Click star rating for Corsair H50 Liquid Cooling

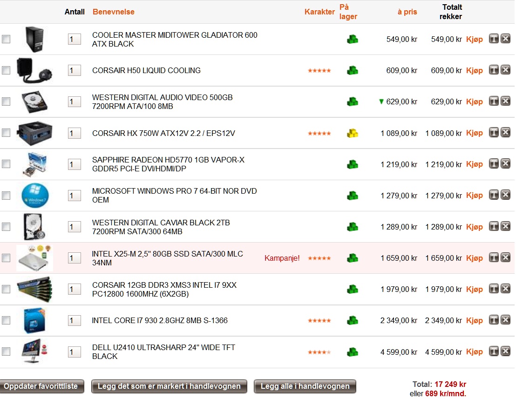(319, 71)
